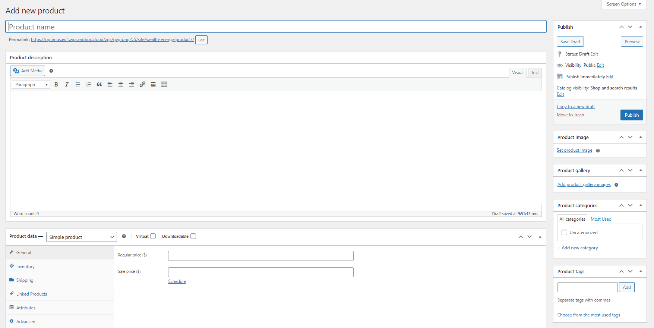
Task: Move Product tags panel down
Action: click(630, 271)
